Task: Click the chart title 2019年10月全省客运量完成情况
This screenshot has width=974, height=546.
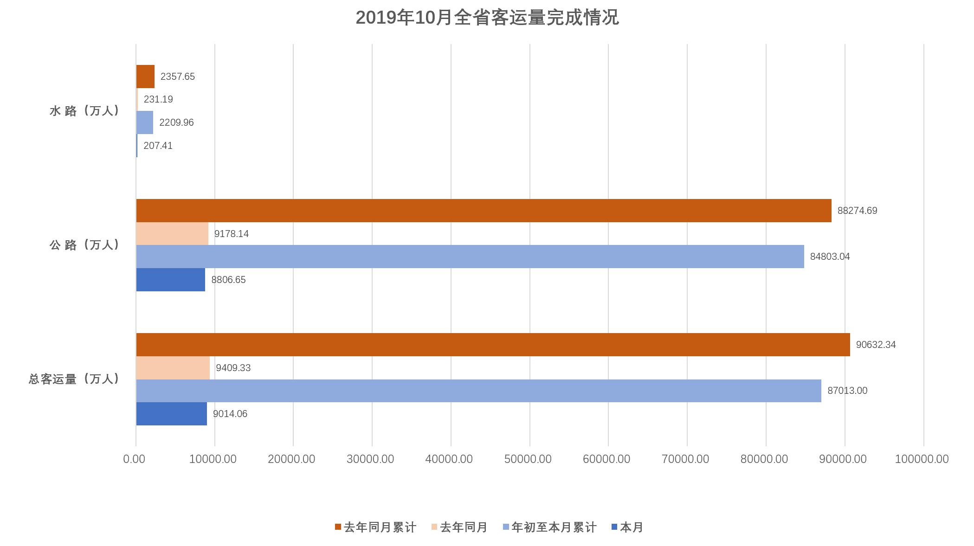Action: click(x=487, y=18)
